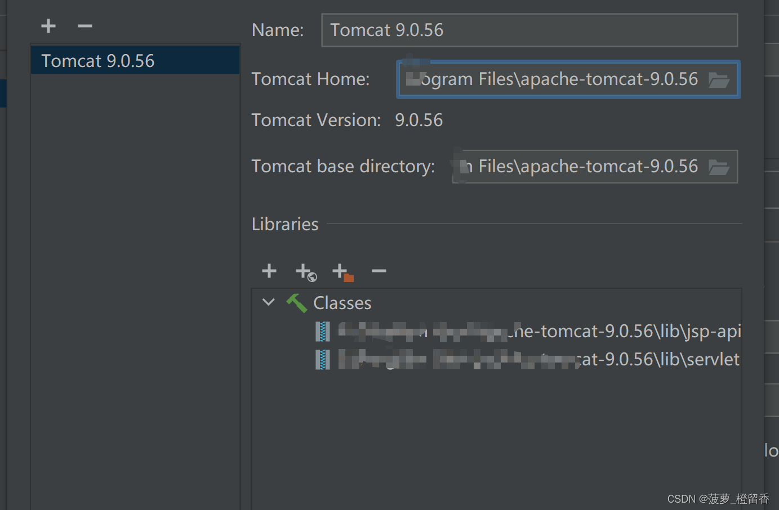Select the jsp-api library jar entry
This screenshot has width=779, height=510.
coord(528,331)
